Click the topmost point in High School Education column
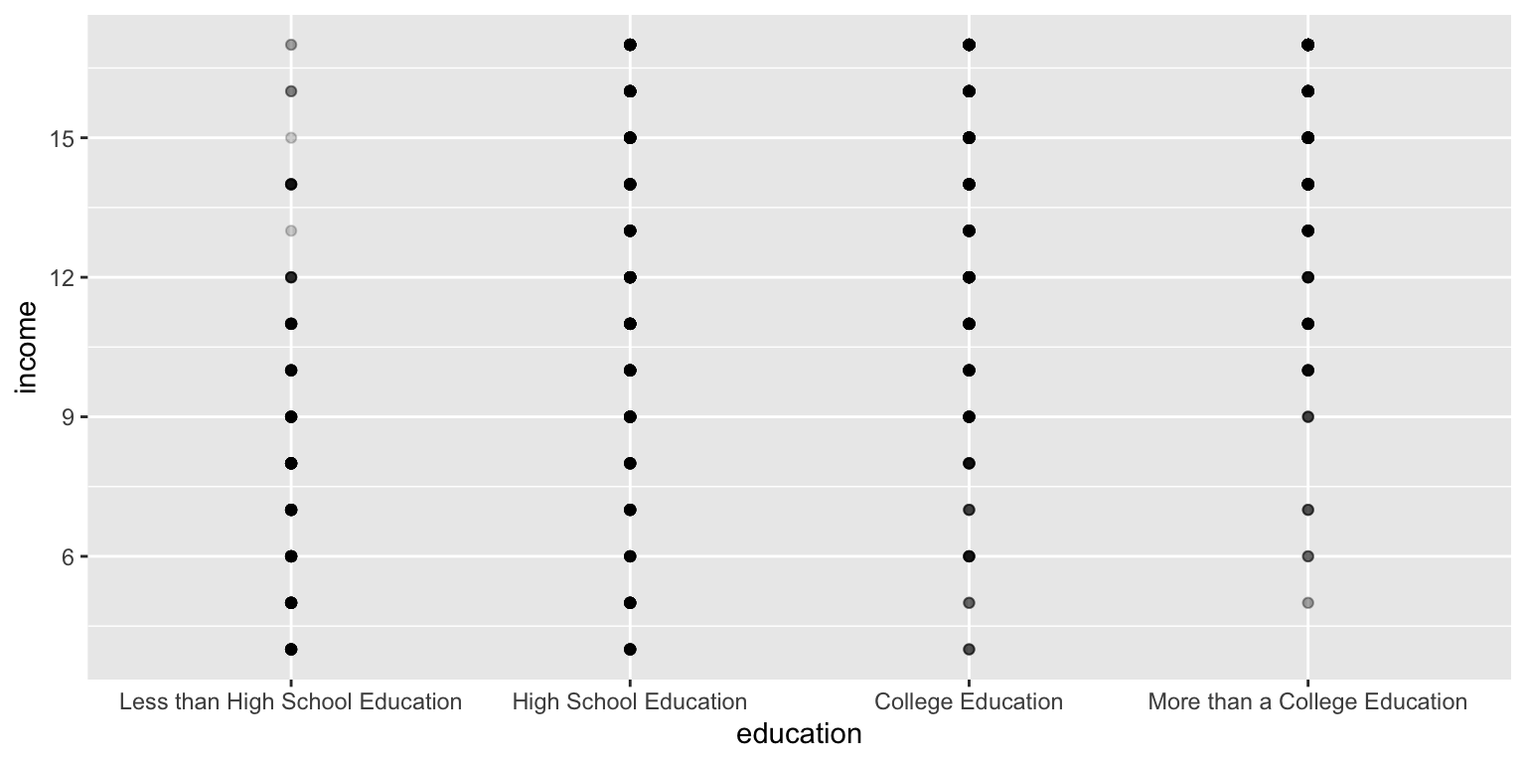This screenshot has height=763, width=1526. point(630,45)
